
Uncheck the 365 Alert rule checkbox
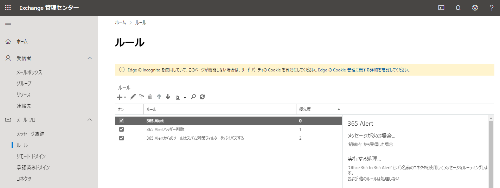122,121
